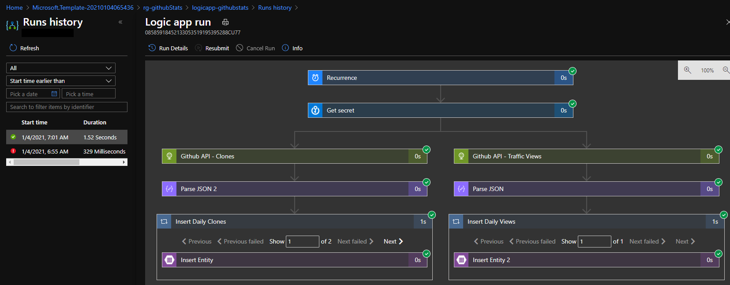
Task: Expand the Recurrence step
Action: pyautogui.click(x=441, y=78)
